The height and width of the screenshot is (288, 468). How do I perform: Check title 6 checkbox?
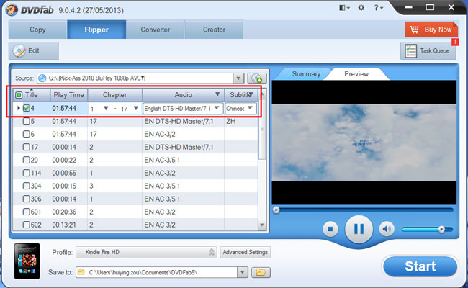[27, 134]
